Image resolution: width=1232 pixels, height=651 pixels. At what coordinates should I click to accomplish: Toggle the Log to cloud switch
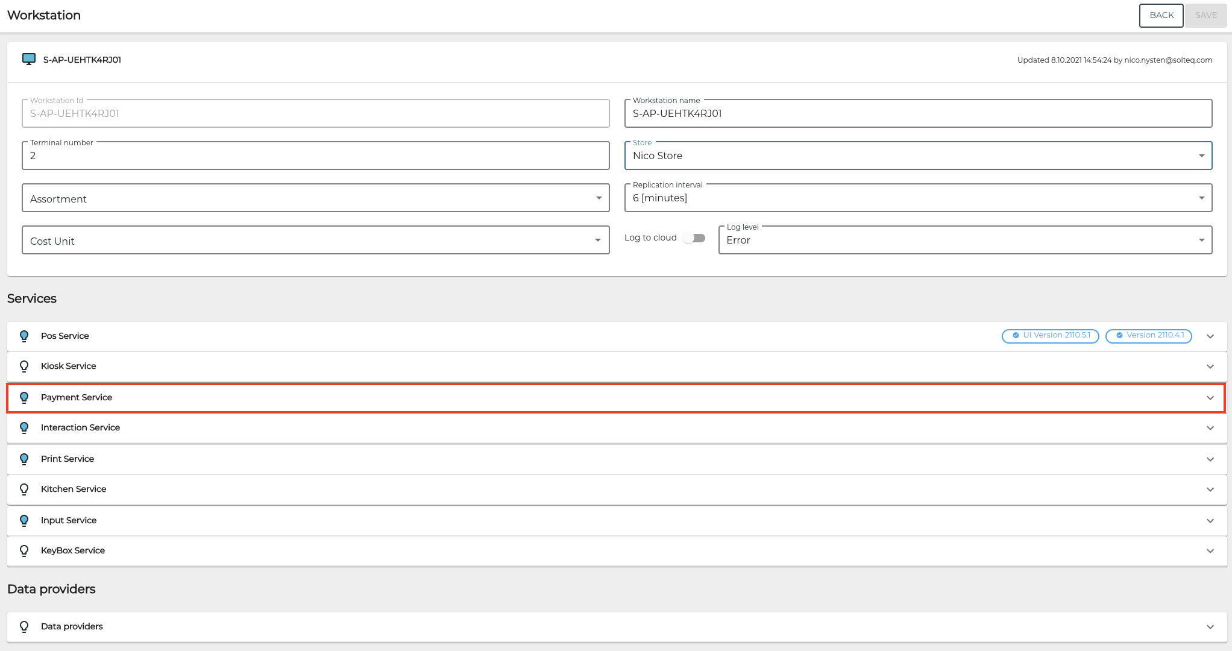694,238
